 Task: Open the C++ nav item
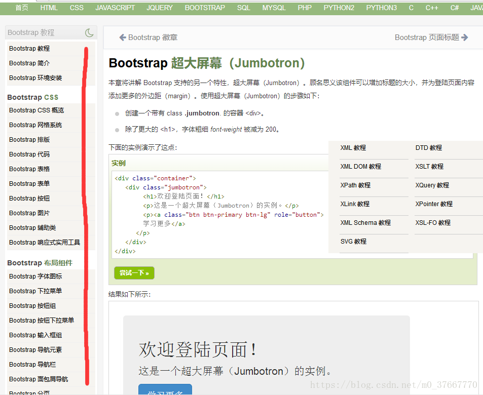pyautogui.click(x=432, y=8)
